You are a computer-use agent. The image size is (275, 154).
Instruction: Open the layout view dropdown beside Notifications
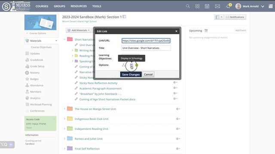(219, 17)
